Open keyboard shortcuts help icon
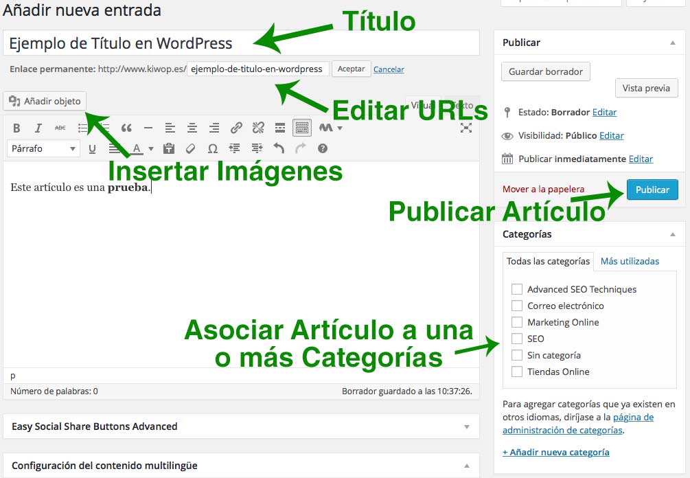 (323, 149)
